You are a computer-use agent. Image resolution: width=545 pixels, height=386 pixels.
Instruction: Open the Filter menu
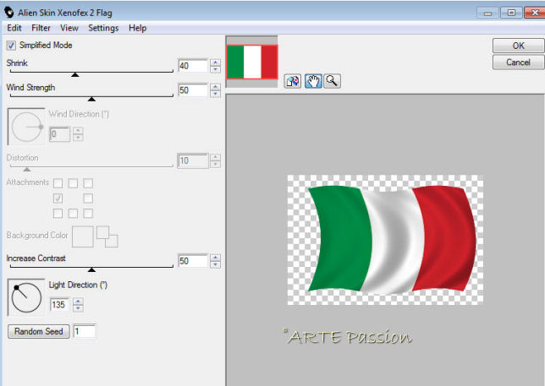click(x=41, y=28)
